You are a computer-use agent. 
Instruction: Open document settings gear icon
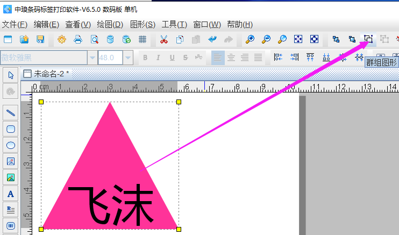point(62,39)
